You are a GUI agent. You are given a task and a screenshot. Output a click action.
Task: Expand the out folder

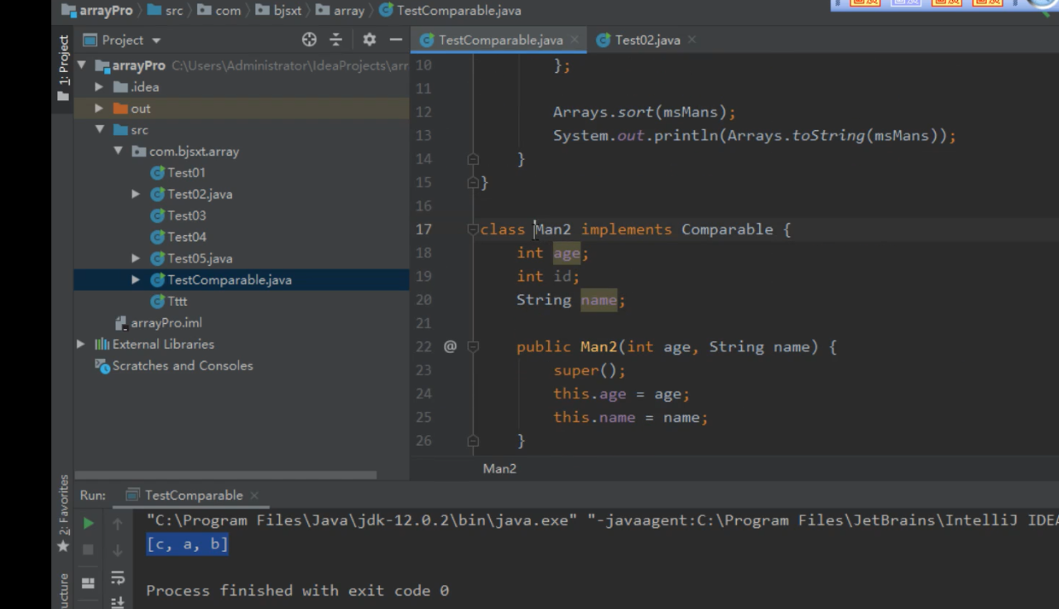pos(99,109)
